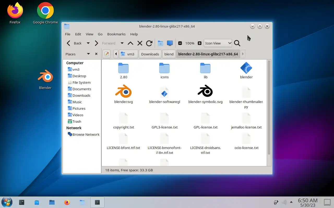The width and height of the screenshot is (334, 208).
Task: Open Home folder toolbar icon
Action: point(160,43)
